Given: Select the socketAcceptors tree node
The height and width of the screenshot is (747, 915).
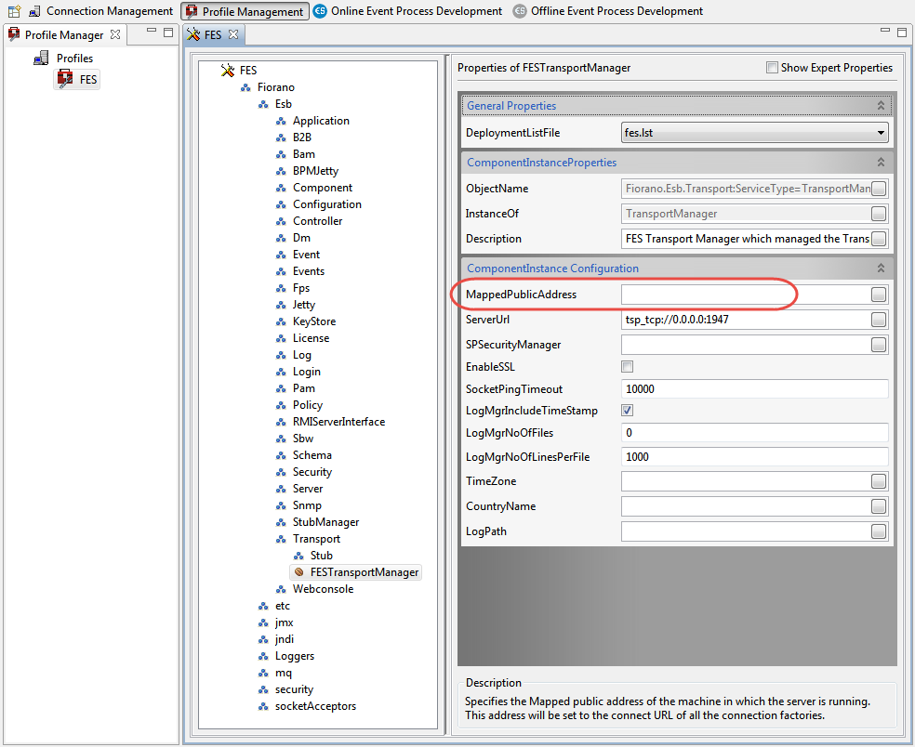Looking at the screenshot, I should click(315, 706).
